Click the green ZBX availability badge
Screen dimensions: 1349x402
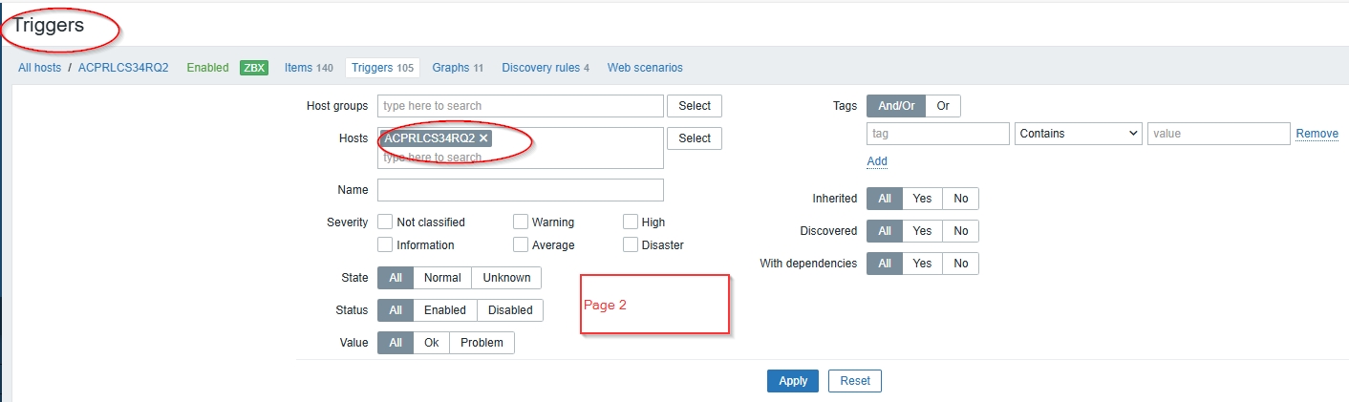point(254,68)
